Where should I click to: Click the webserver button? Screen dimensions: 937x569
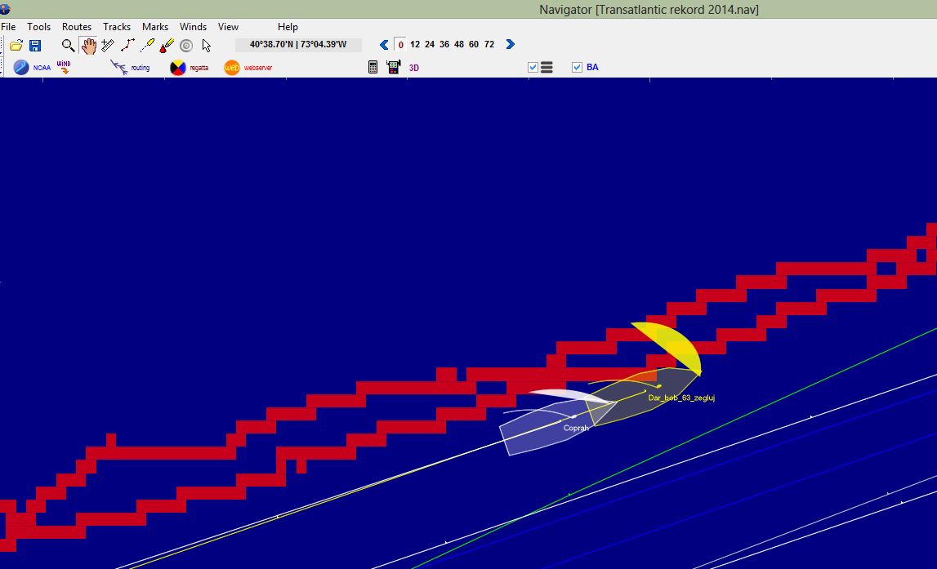pyautogui.click(x=248, y=68)
